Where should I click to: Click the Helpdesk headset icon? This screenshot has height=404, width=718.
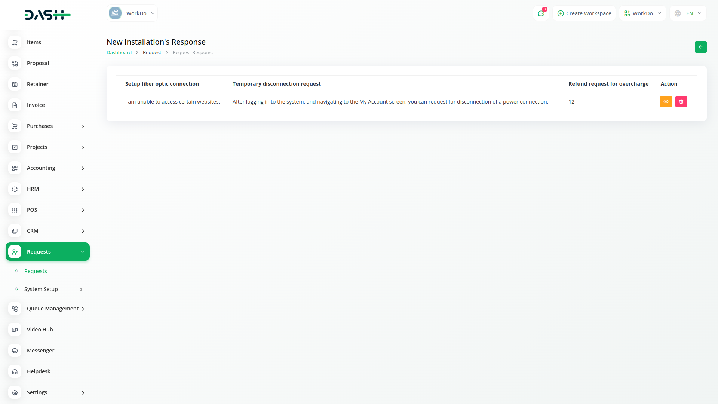pos(15,371)
